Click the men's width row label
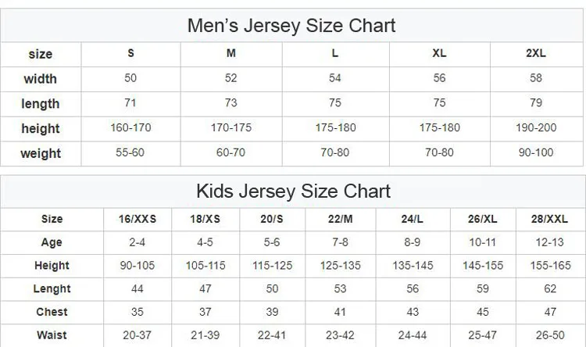The width and height of the screenshot is (586, 347). coord(41,79)
